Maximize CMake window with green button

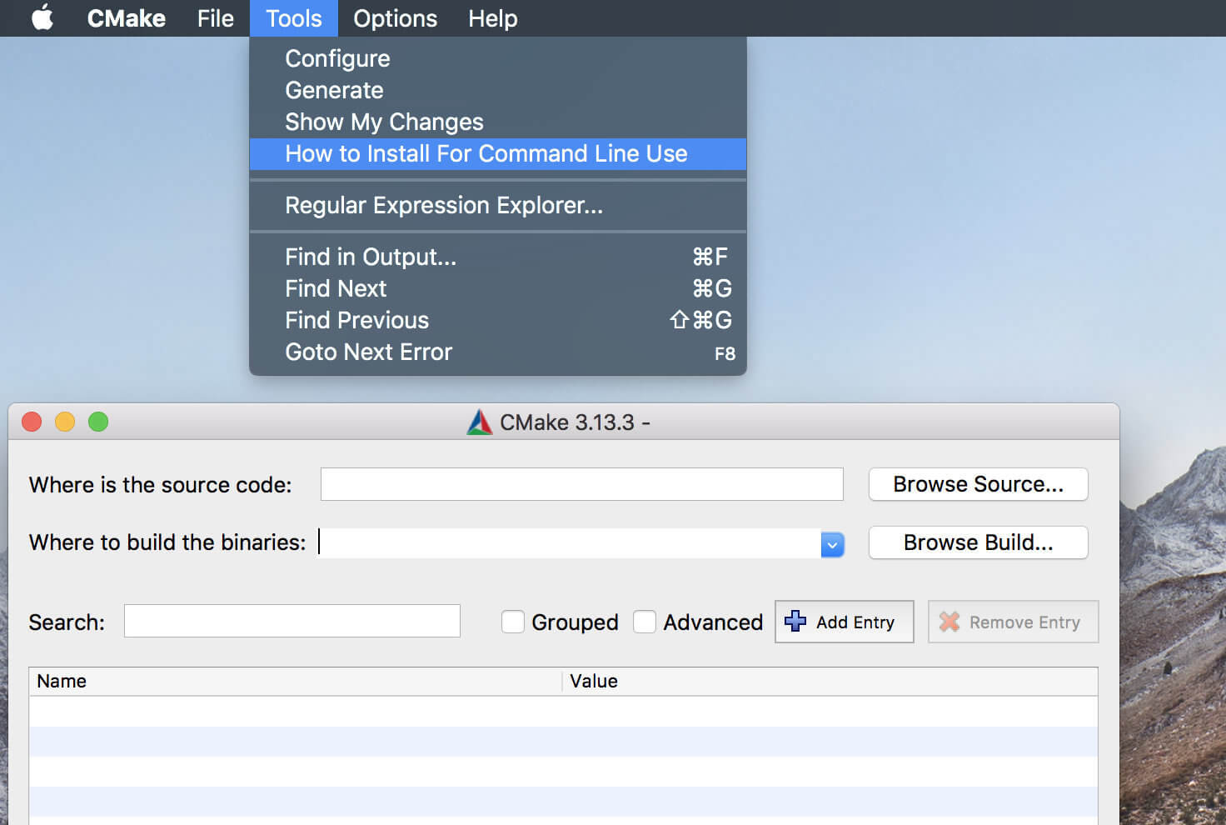98,422
